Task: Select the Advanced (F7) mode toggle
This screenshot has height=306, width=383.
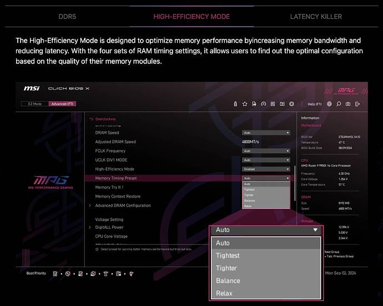Action: click(x=62, y=104)
